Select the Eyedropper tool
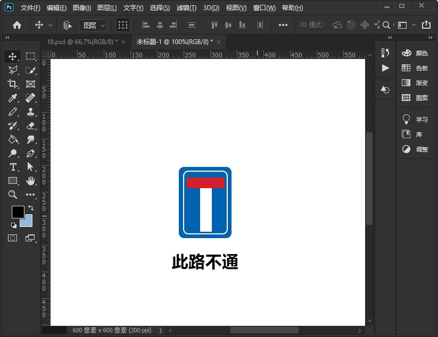438x337 pixels. point(13,98)
